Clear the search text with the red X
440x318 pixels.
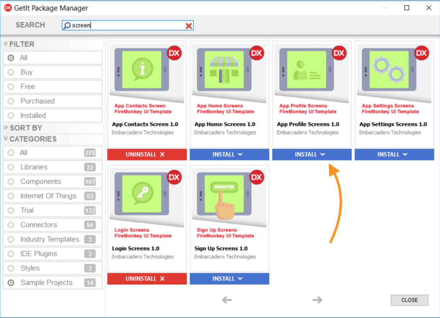(188, 26)
